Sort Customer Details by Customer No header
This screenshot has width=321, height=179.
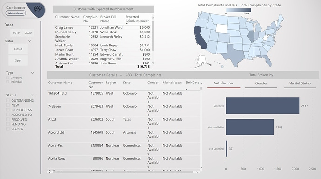(95, 85)
